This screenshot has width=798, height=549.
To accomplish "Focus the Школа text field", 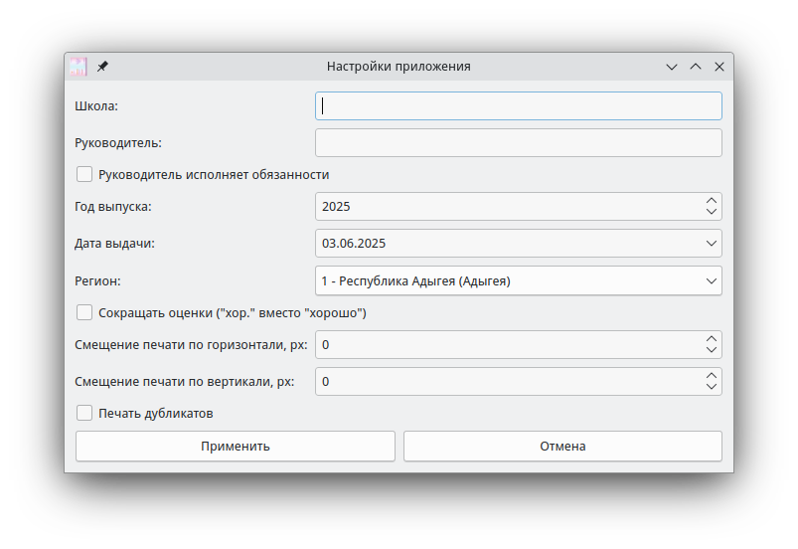I will [518, 106].
